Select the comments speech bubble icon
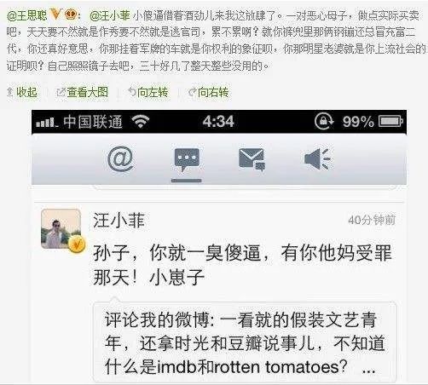428x385 pixels. coord(187,160)
